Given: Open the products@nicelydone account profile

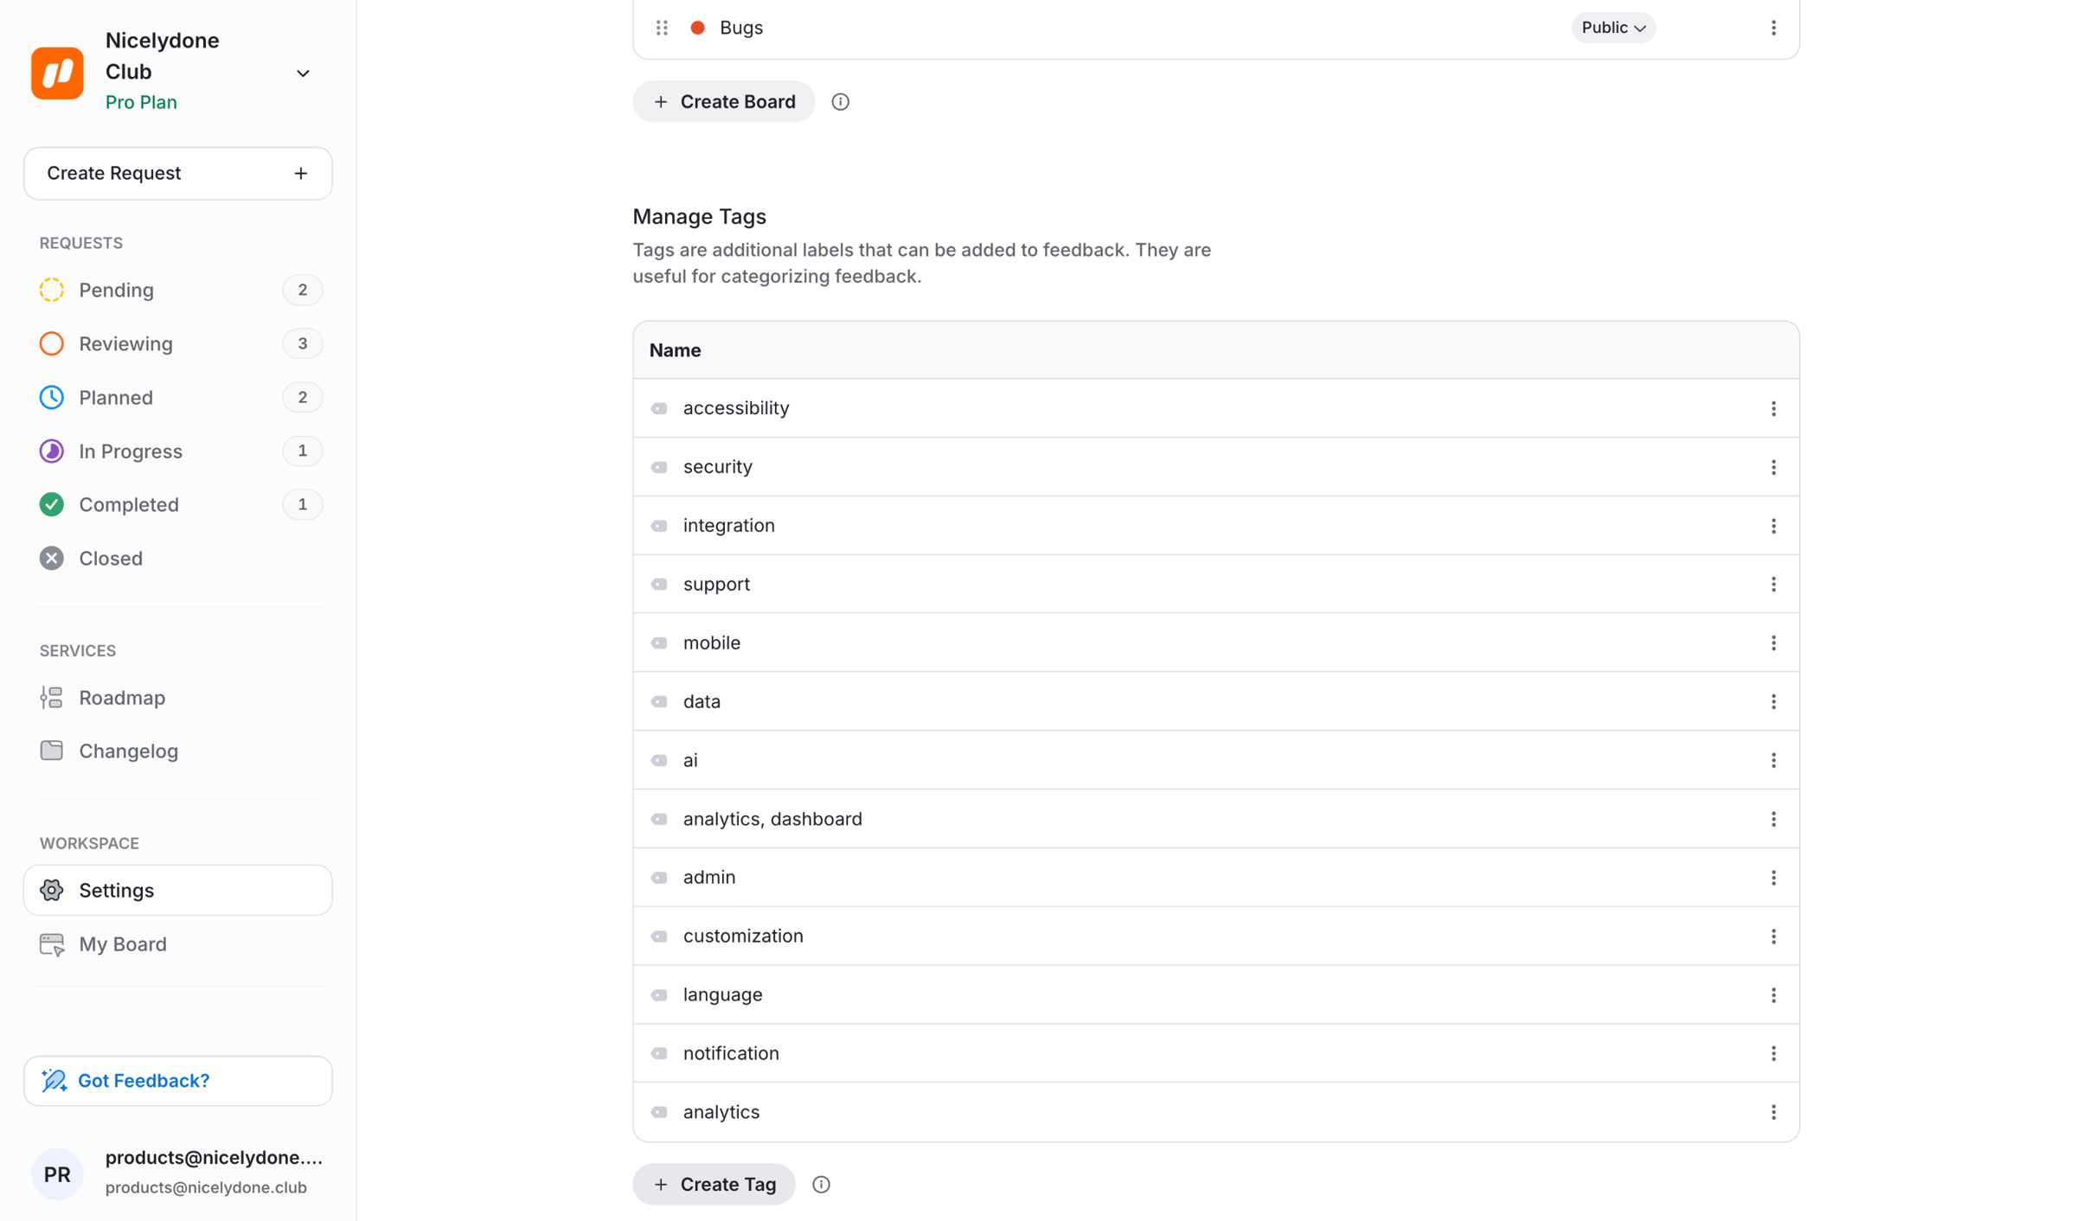Looking at the screenshot, I should click(178, 1173).
